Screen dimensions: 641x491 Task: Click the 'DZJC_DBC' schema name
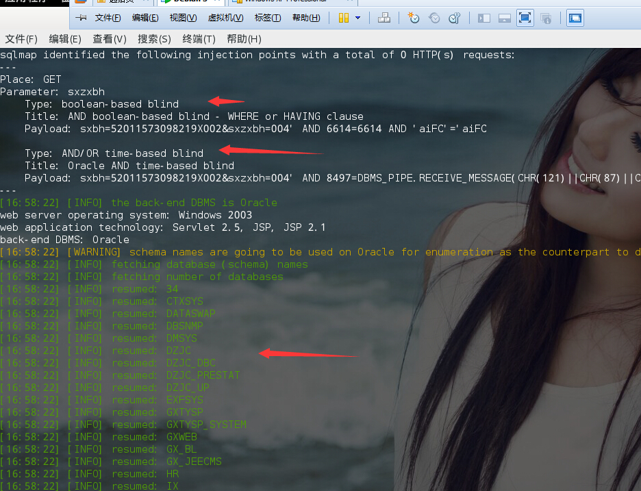[191, 363]
